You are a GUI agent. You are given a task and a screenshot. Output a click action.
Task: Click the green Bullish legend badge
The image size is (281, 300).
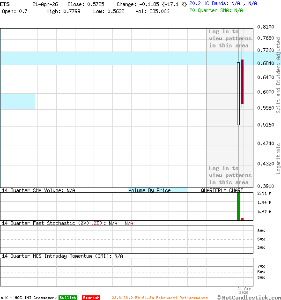[67, 298]
